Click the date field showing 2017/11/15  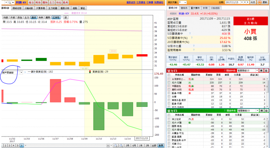point(233,2)
